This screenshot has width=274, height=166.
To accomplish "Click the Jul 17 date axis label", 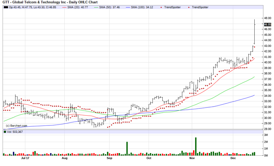I will click(25, 158).
